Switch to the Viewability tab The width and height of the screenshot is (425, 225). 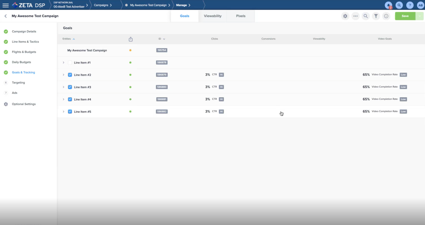[213, 16]
